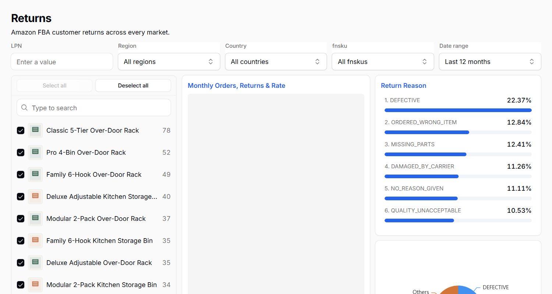
Task: Click the Others pie chart label
Action: [421, 292]
